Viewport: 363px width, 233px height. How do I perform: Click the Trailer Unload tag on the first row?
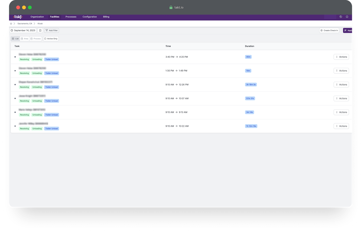coord(51,59)
